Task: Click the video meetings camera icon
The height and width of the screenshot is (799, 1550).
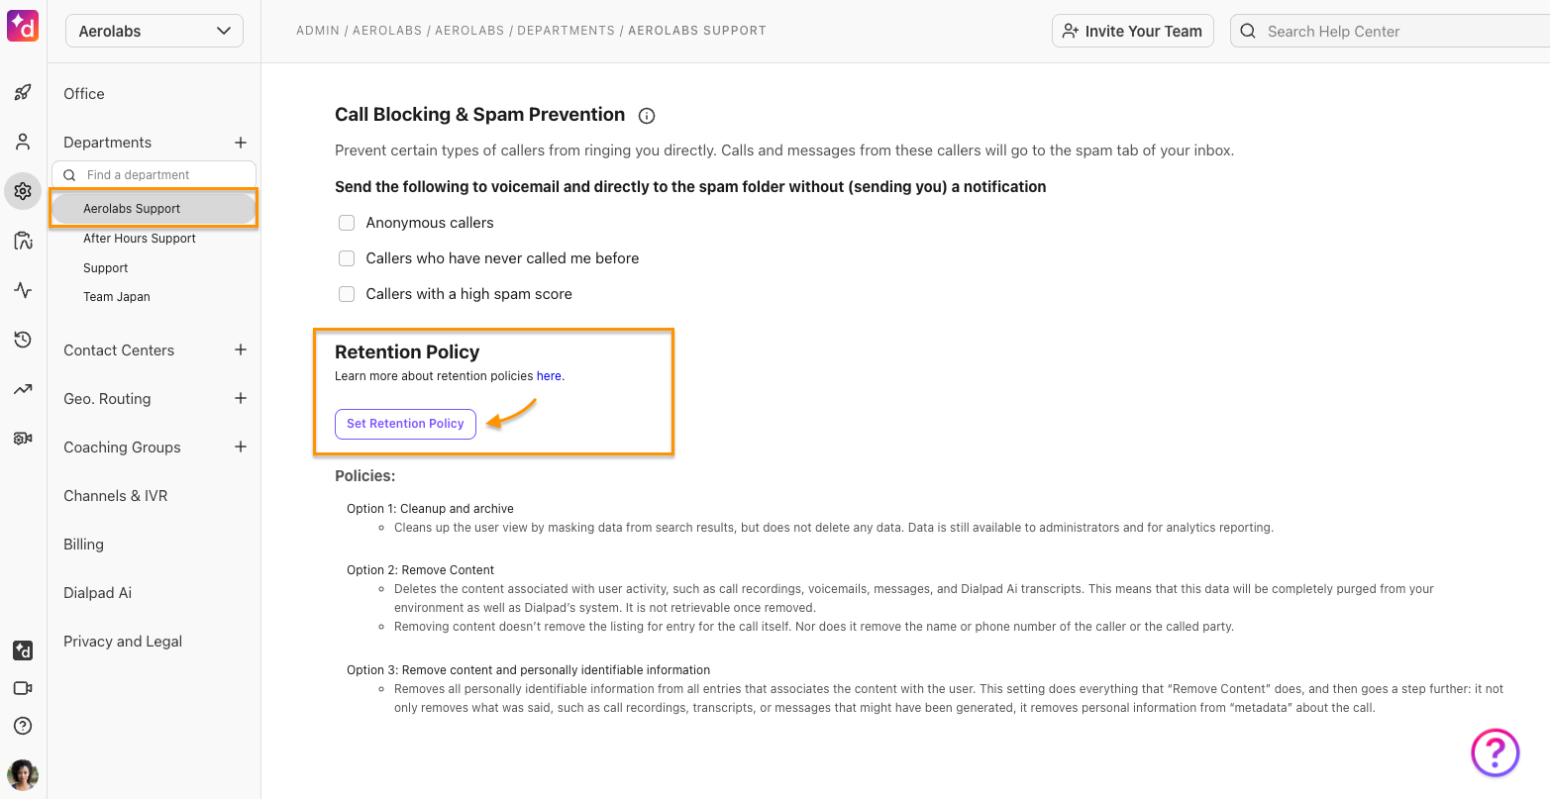Action: pos(23,688)
